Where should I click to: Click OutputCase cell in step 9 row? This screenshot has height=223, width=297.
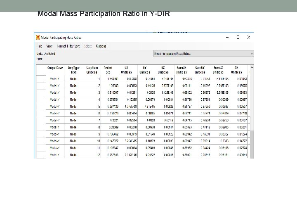pyautogui.click(x=55, y=134)
